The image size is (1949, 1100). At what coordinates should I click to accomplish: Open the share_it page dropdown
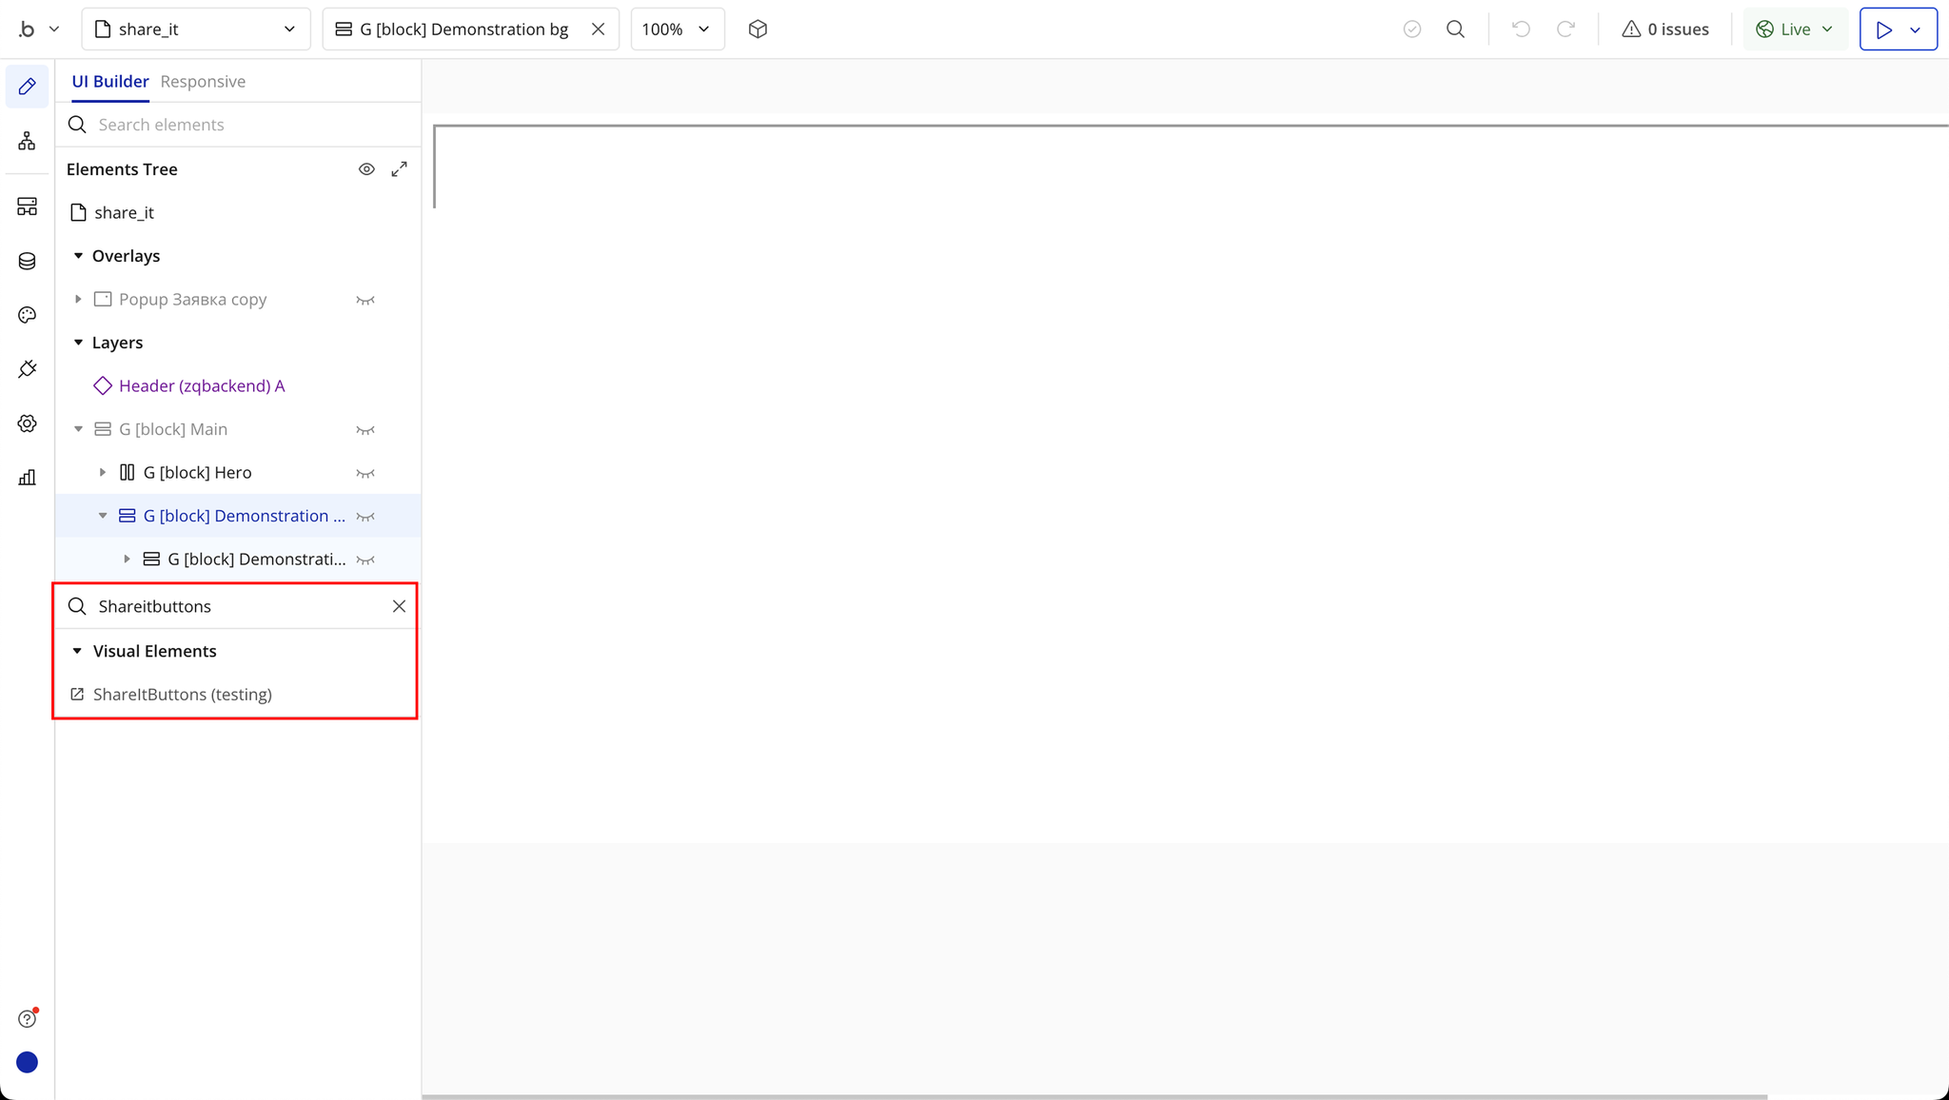pyautogui.click(x=196, y=29)
